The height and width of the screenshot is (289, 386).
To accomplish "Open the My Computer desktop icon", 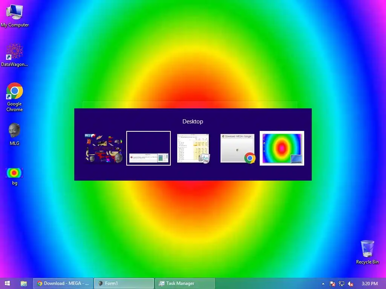I will click(15, 16).
